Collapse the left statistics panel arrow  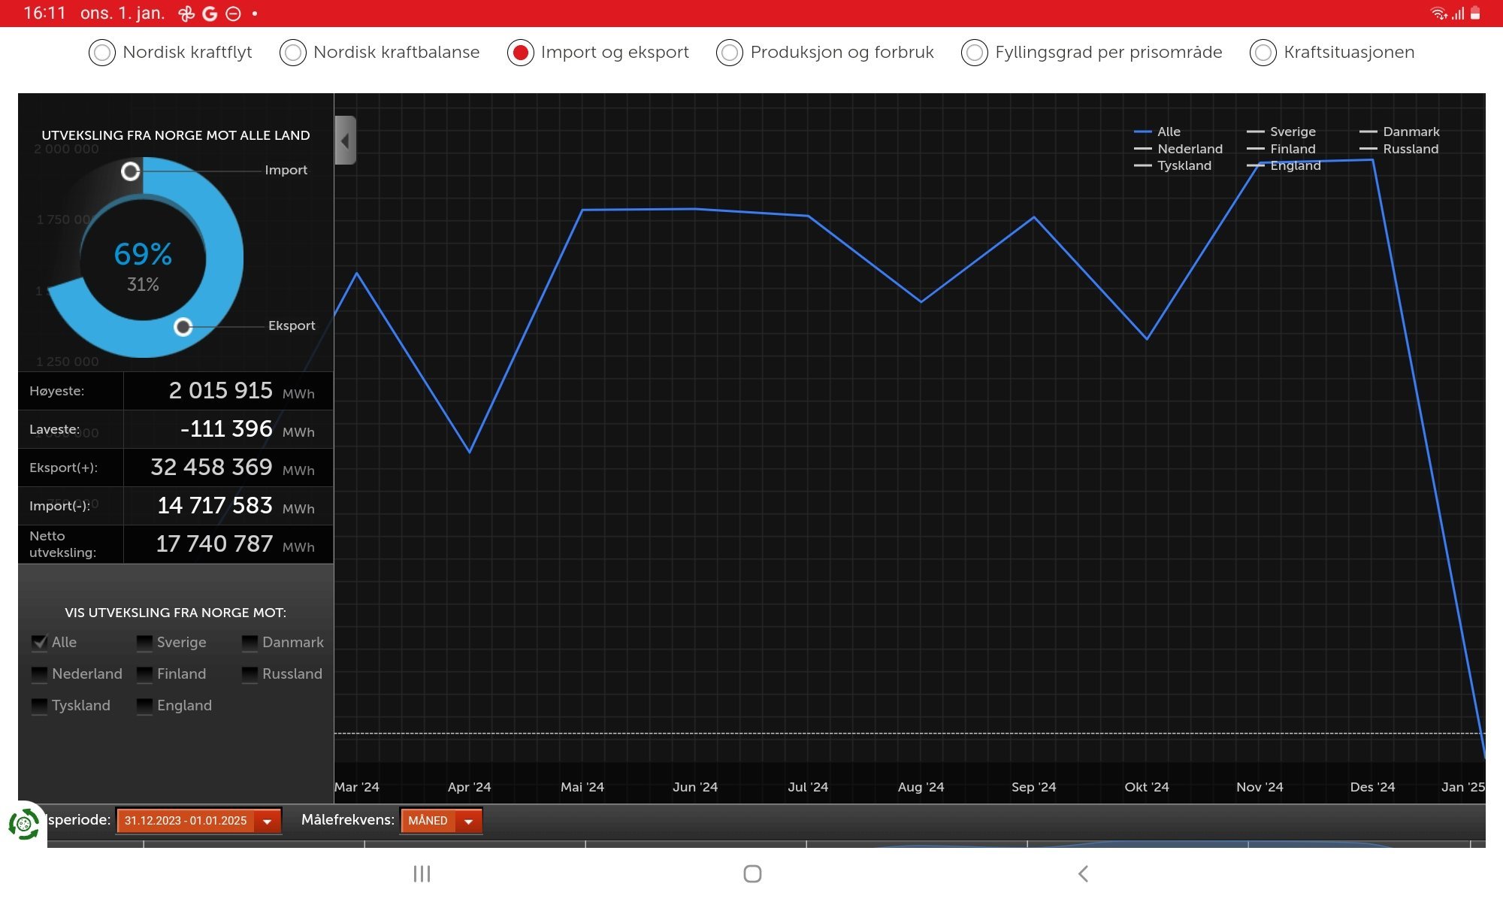tap(345, 141)
